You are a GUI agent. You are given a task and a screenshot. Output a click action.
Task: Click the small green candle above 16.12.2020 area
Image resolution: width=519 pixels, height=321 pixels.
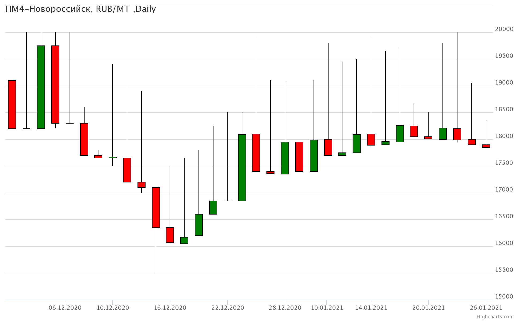tap(184, 240)
